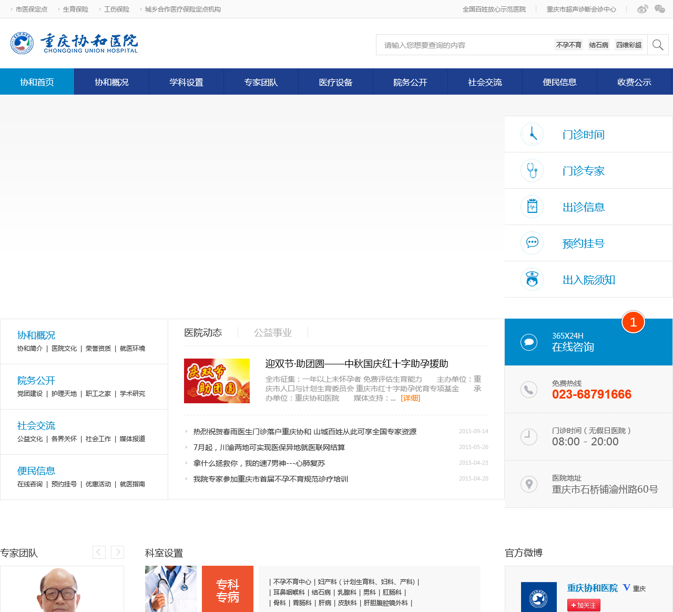Screen dimensions: 673x612
Task: Open the 协和简介 sidebar link
Action: [30, 349]
